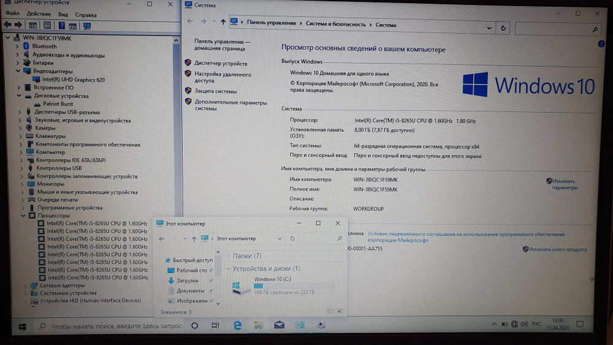613x345 pixels.
Task: Open System window address bar dropdown
Action: tap(489, 28)
